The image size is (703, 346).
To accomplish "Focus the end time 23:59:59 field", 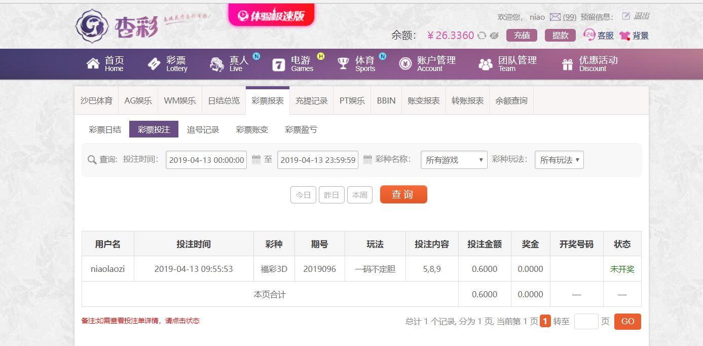I will (318, 160).
